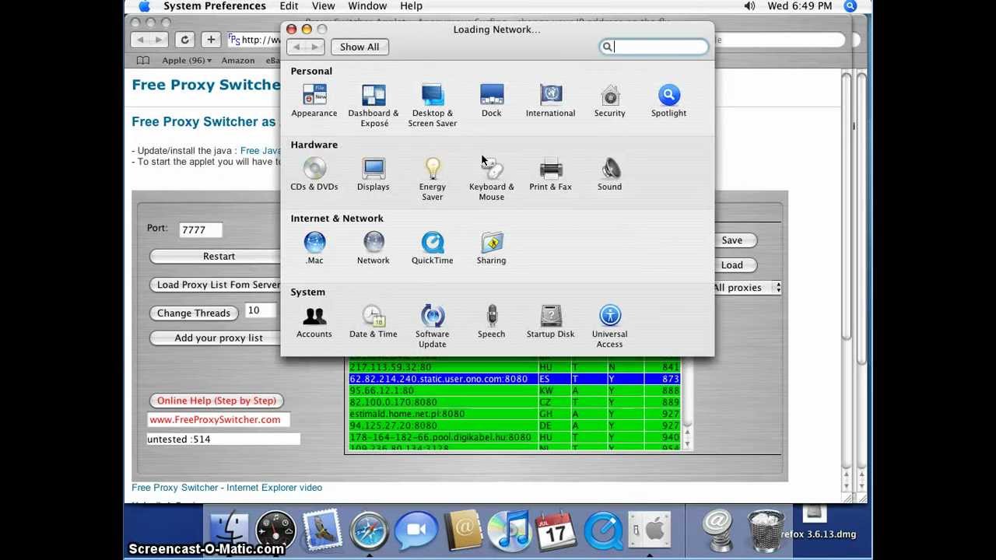
Task: Open Spotlight preferences
Action: pyautogui.click(x=668, y=101)
